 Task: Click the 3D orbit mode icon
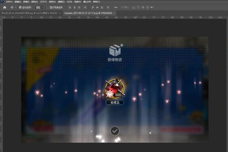(134, 7)
